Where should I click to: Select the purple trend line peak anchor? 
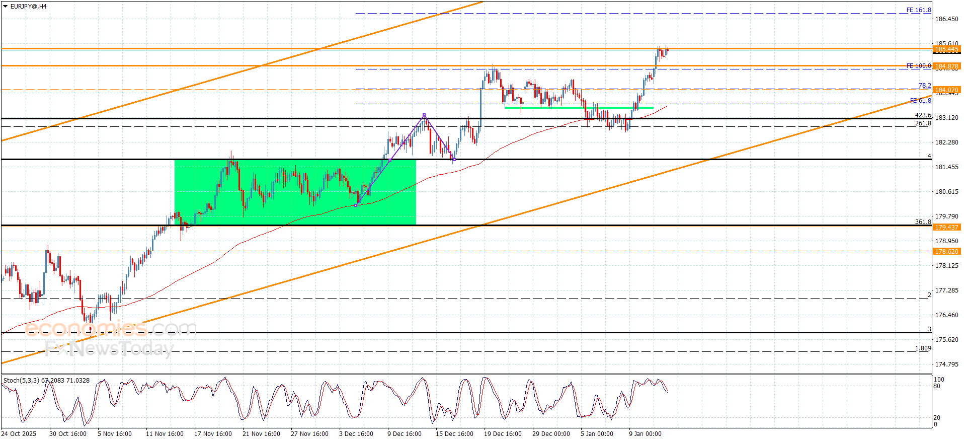pos(424,115)
